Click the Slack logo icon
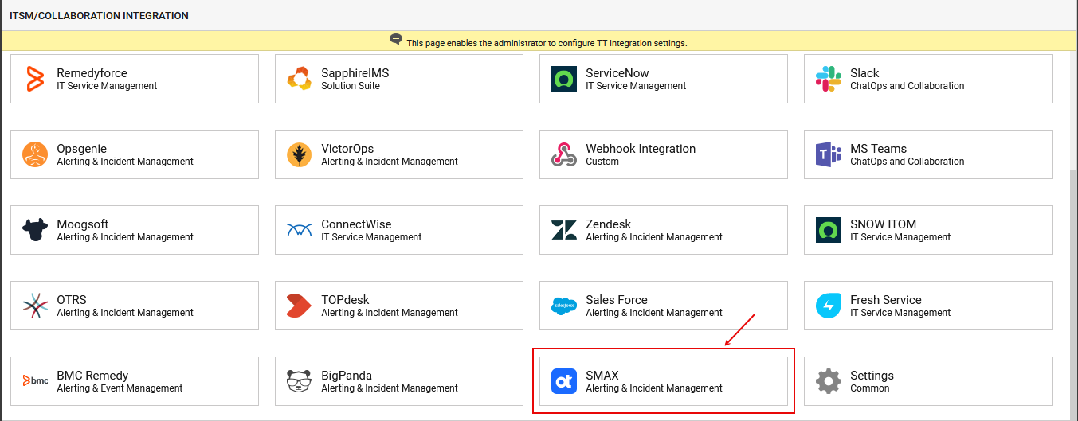The height and width of the screenshot is (421, 1078). click(829, 79)
